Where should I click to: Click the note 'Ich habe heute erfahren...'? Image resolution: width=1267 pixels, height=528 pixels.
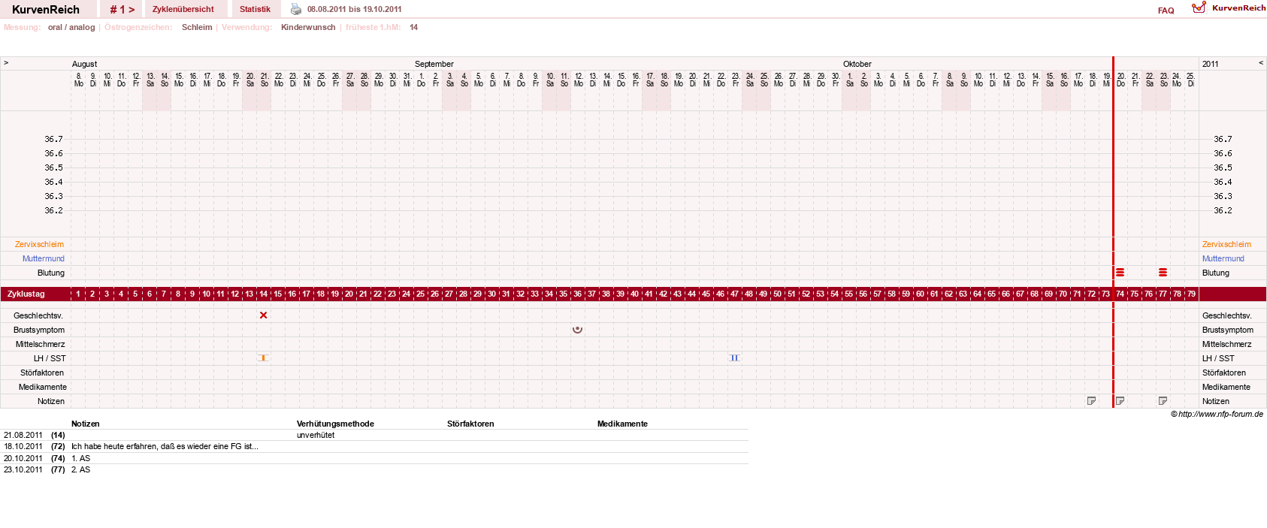tap(165, 446)
